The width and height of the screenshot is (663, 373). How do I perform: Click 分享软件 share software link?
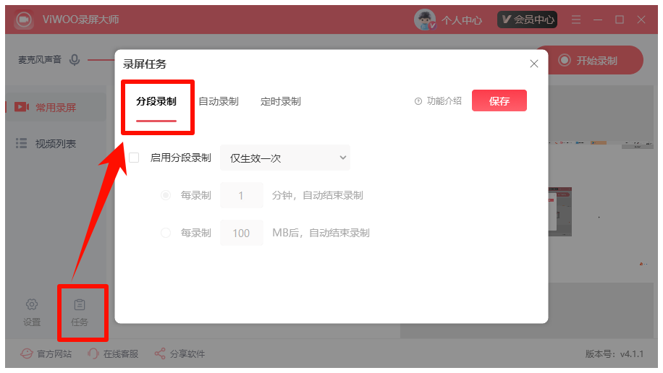click(180, 353)
